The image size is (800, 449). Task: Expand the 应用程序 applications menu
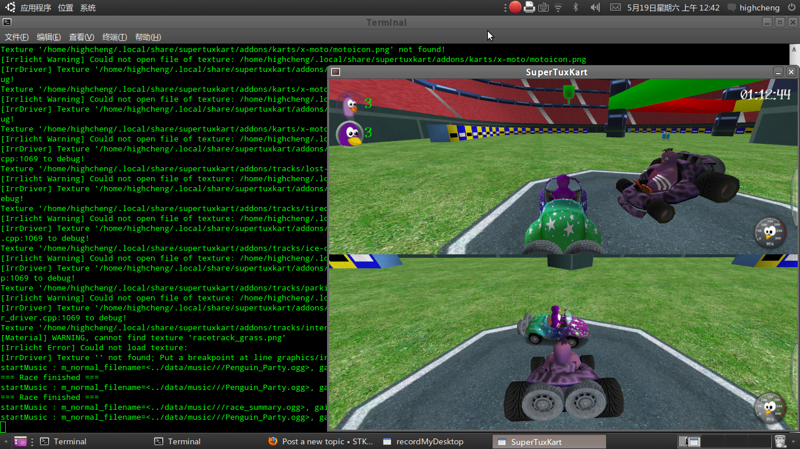[35, 8]
